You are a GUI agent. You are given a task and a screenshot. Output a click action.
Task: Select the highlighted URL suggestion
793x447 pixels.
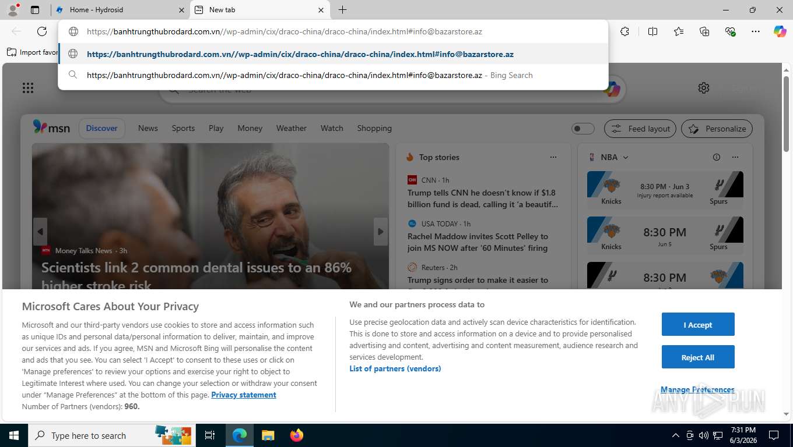pos(334,54)
